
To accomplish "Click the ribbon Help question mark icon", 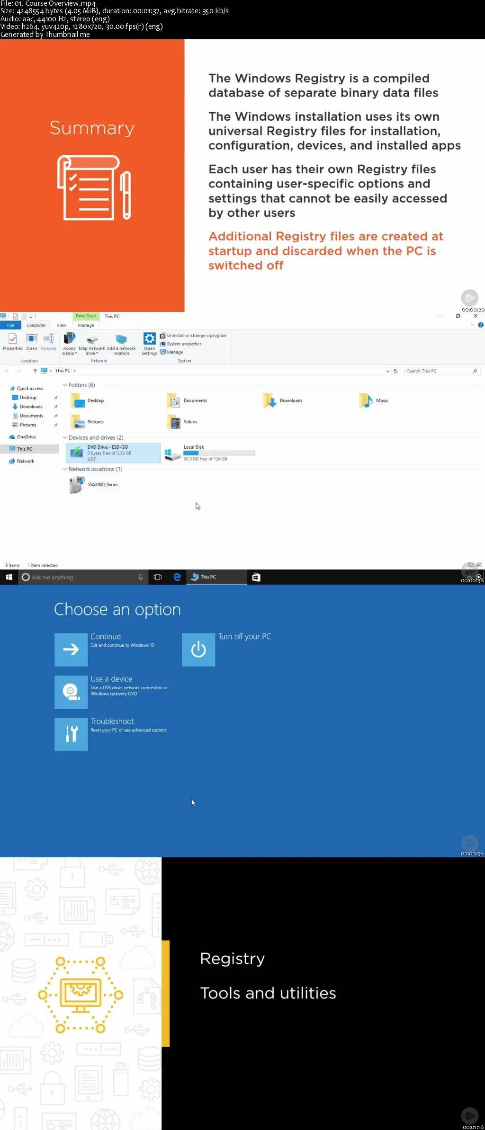I will (481, 325).
